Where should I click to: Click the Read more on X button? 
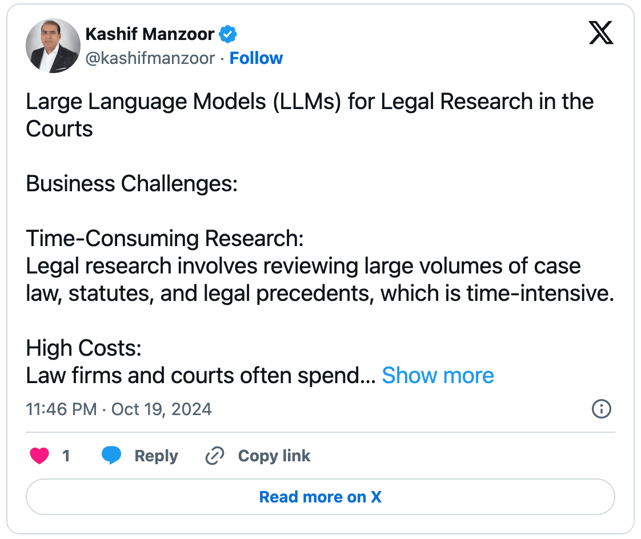(320, 497)
